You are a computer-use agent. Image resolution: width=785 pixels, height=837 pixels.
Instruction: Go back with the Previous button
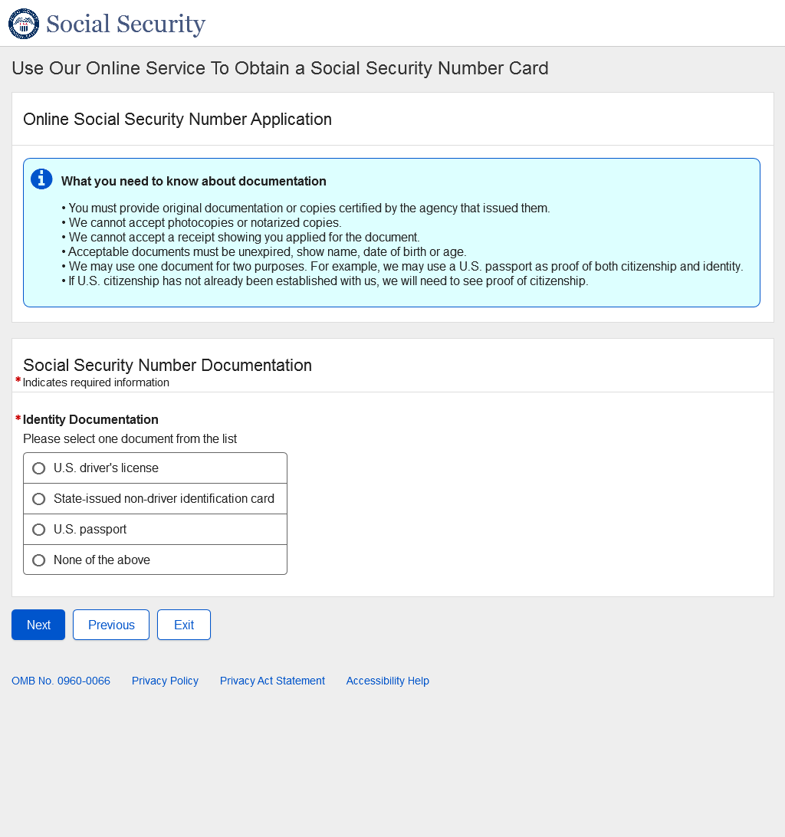click(x=111, y=625)
